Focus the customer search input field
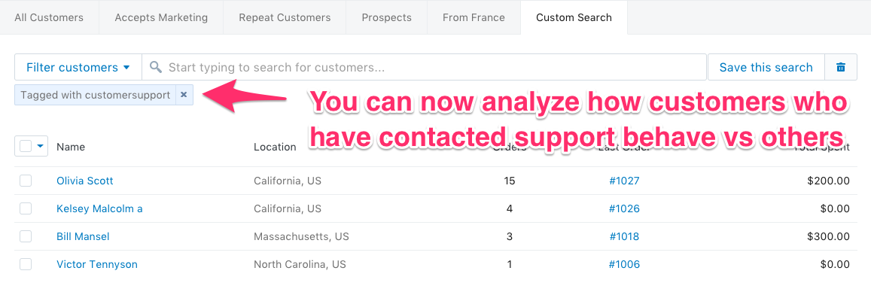Viewport: 871px width, 292px height. tap(425, 67)
